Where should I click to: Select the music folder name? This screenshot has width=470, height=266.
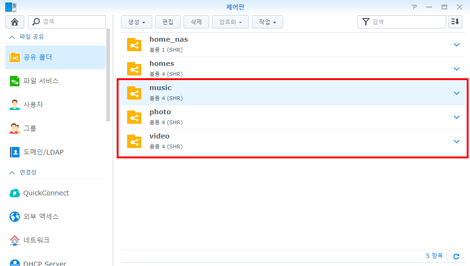pos(161,88)
